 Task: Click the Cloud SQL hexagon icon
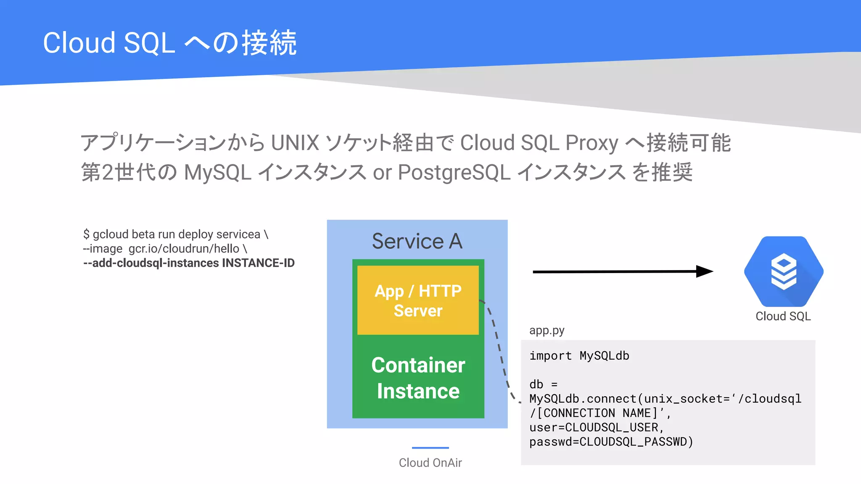pos(784,271)
